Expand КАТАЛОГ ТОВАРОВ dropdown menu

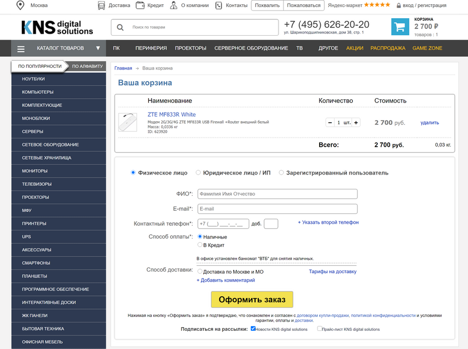click(59, 48)
